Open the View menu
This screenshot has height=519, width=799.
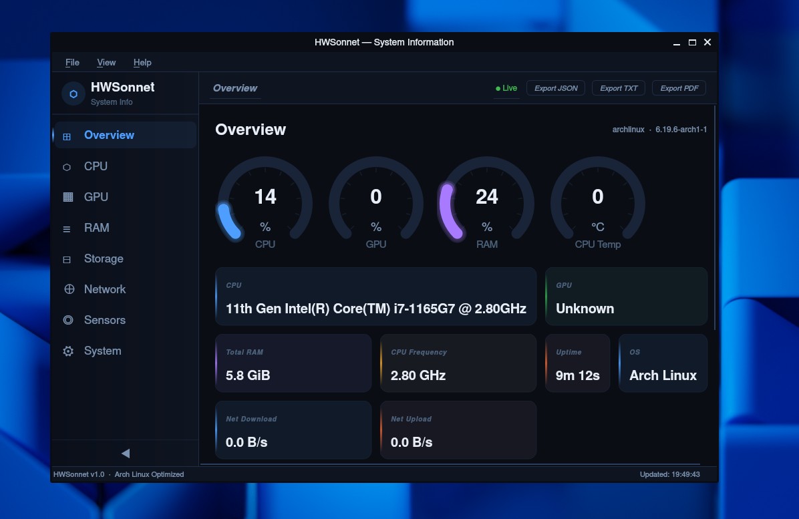click(106, 62)
